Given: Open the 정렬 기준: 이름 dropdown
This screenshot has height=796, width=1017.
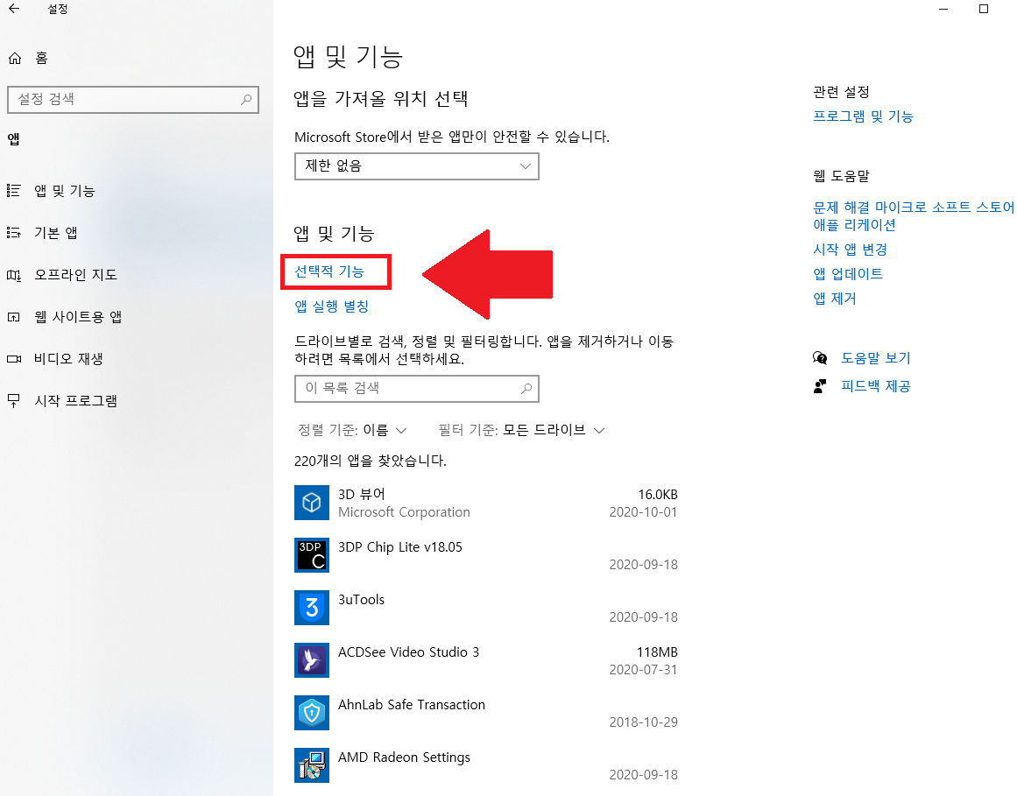Looking at the screenshot, I should (352, 431).
